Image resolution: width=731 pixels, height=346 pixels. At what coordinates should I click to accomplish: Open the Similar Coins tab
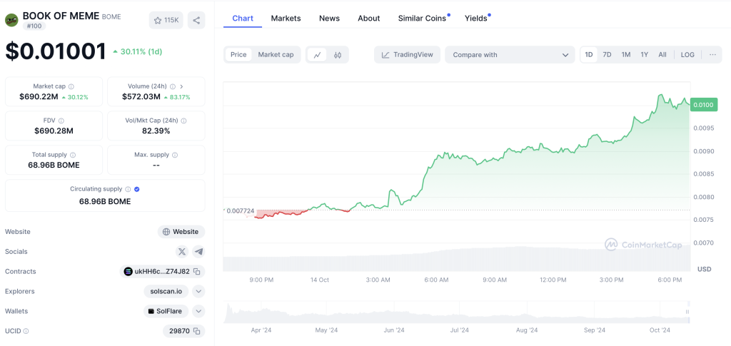pos(423,19)
